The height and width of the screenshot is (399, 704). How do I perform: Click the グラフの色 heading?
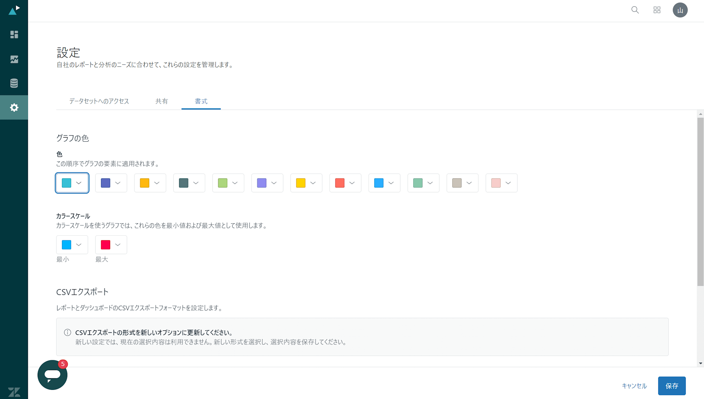(x=73, y=138)
